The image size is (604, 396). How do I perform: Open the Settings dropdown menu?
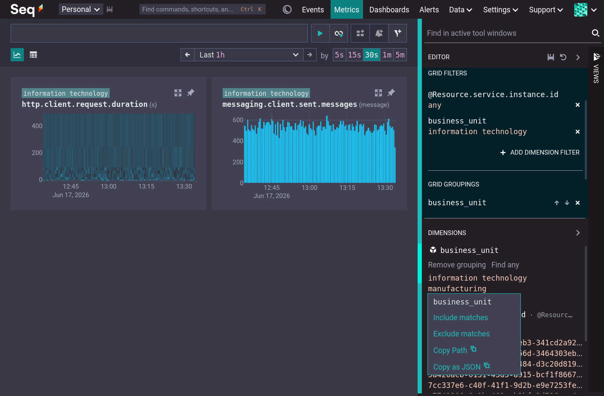(501, 9)
